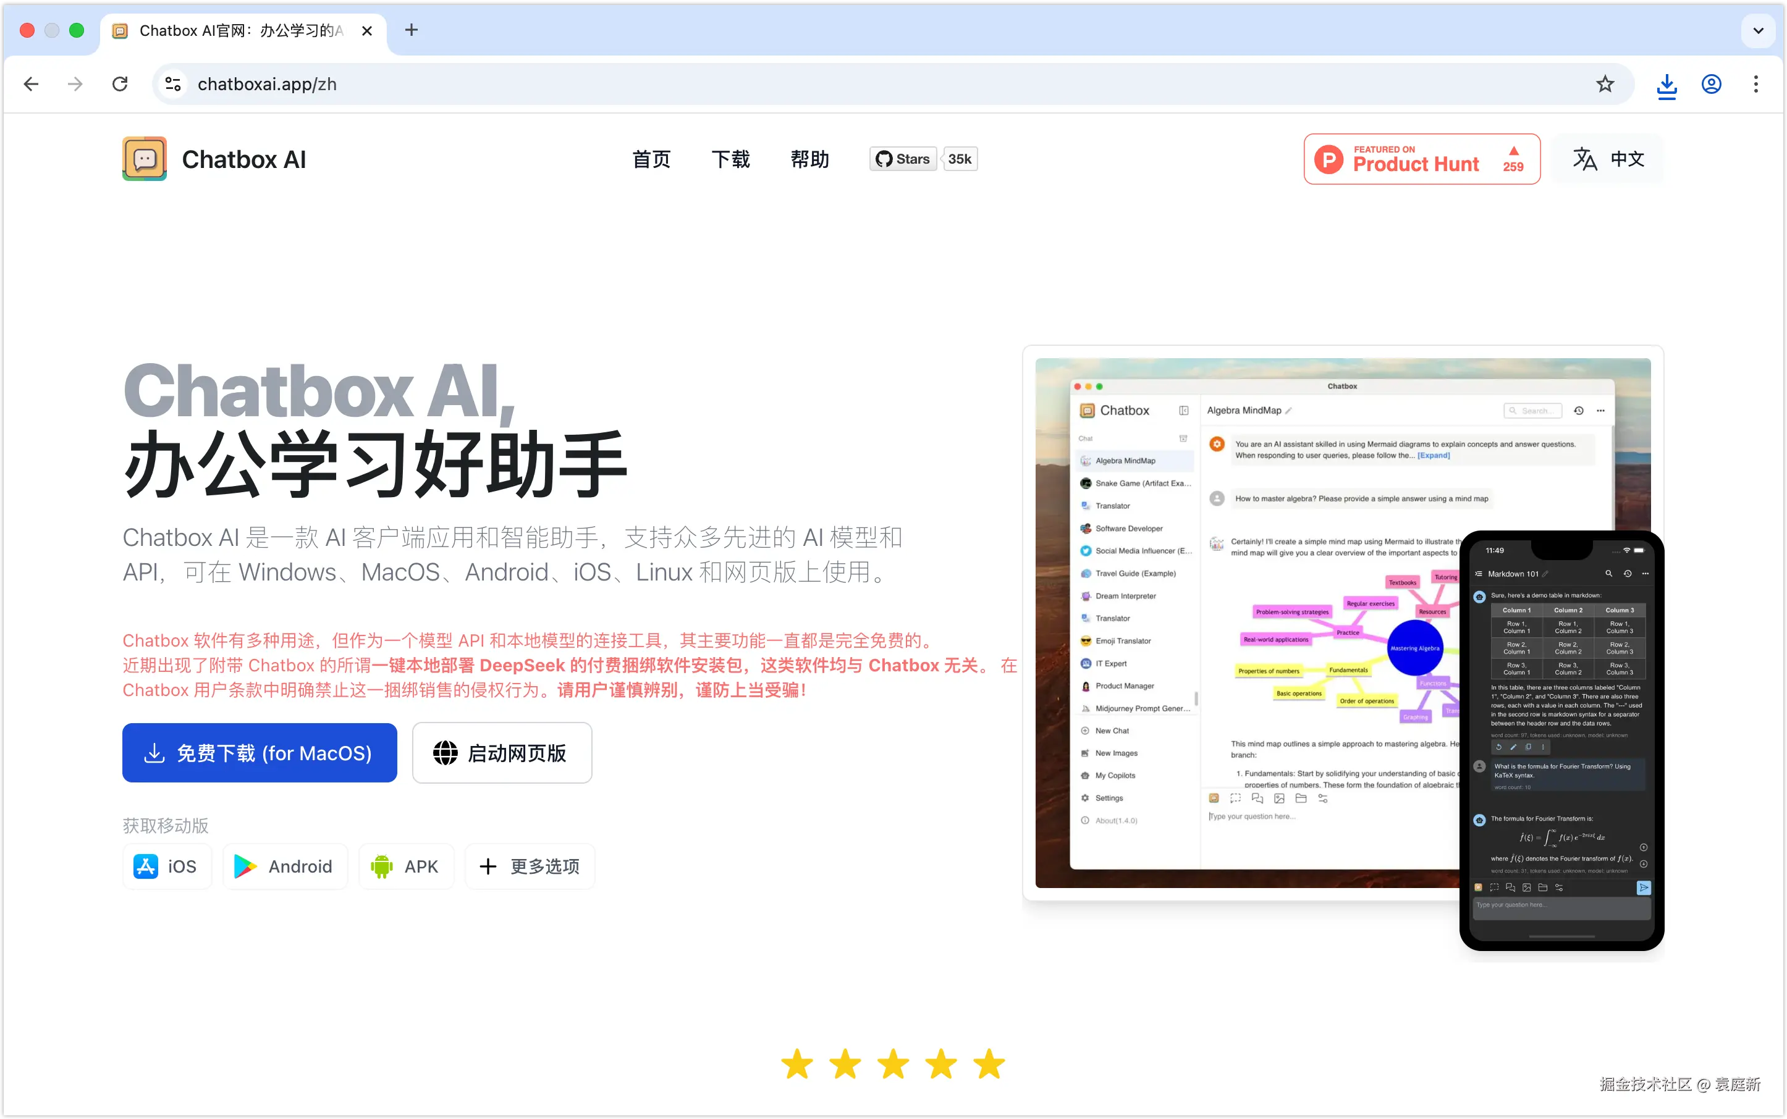Go back with browser back arrow
This screenshot has height=1119, width=1787.
31,85
